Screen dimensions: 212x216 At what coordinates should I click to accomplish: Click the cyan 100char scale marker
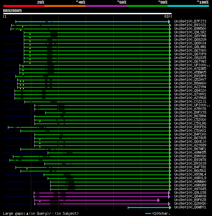coord(148,214)
